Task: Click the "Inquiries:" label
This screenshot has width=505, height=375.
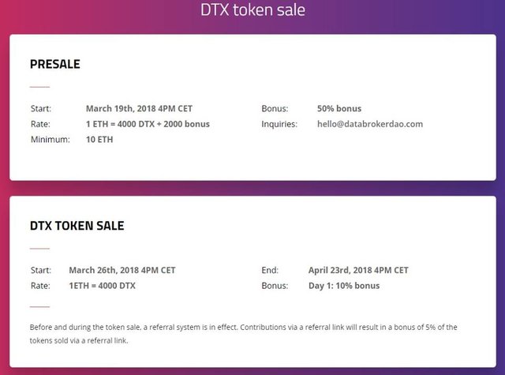Action: tap(280, 124)
